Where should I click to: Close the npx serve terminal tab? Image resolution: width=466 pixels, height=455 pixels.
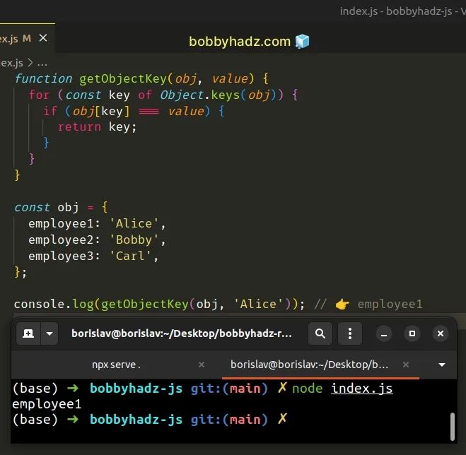click(x=202, y=365)
